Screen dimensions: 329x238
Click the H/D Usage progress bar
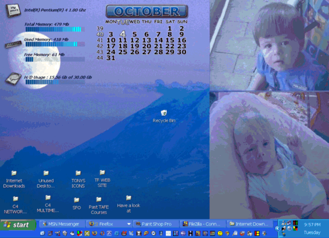tap(55, 82)
